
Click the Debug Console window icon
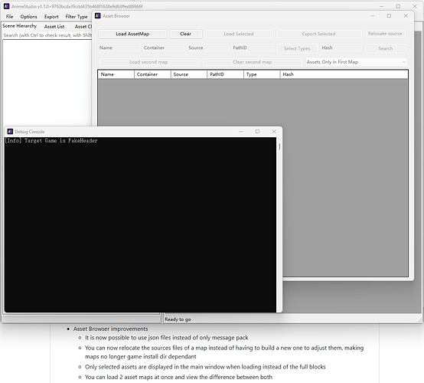pos(10,132)
